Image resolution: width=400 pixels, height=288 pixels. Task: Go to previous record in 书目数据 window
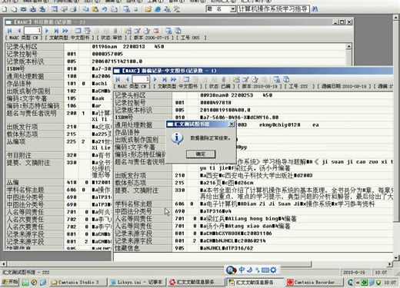[x=19, y=31]
